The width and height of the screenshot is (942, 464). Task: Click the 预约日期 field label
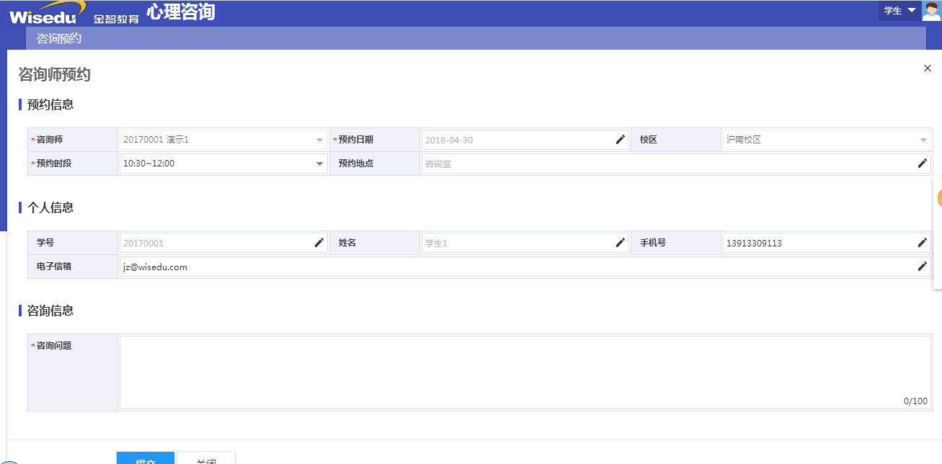[x=356, y=140]
